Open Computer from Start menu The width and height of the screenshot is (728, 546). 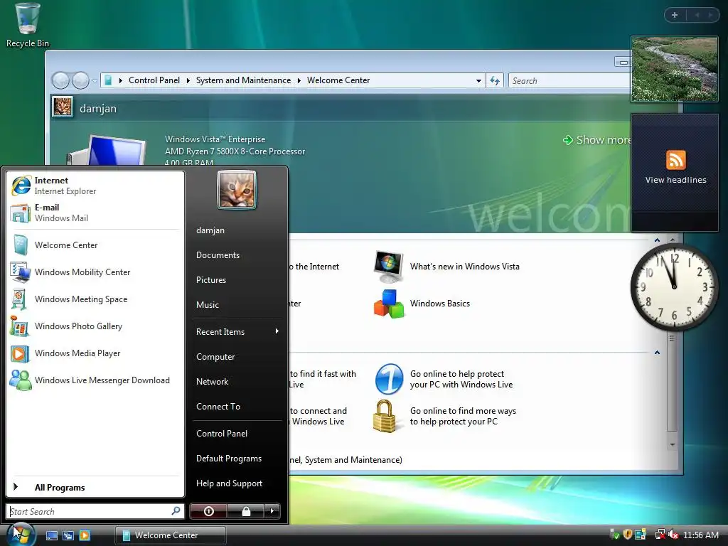[237, 357]
